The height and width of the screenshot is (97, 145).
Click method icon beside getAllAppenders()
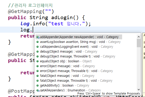(x=38, y=90)
